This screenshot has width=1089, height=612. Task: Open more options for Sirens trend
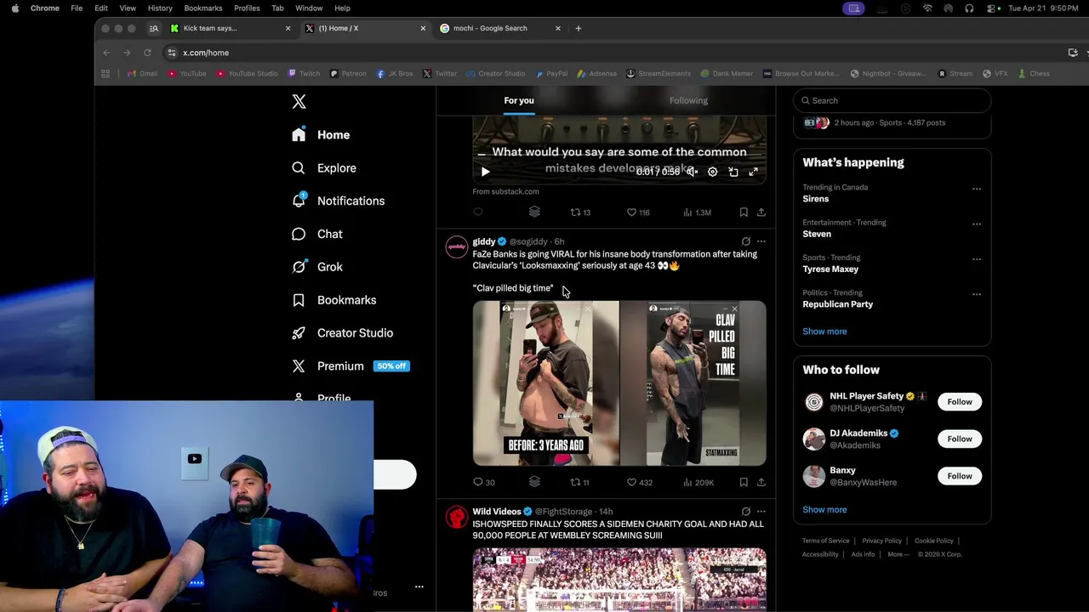pyautogui.click(x=977, y=189)
